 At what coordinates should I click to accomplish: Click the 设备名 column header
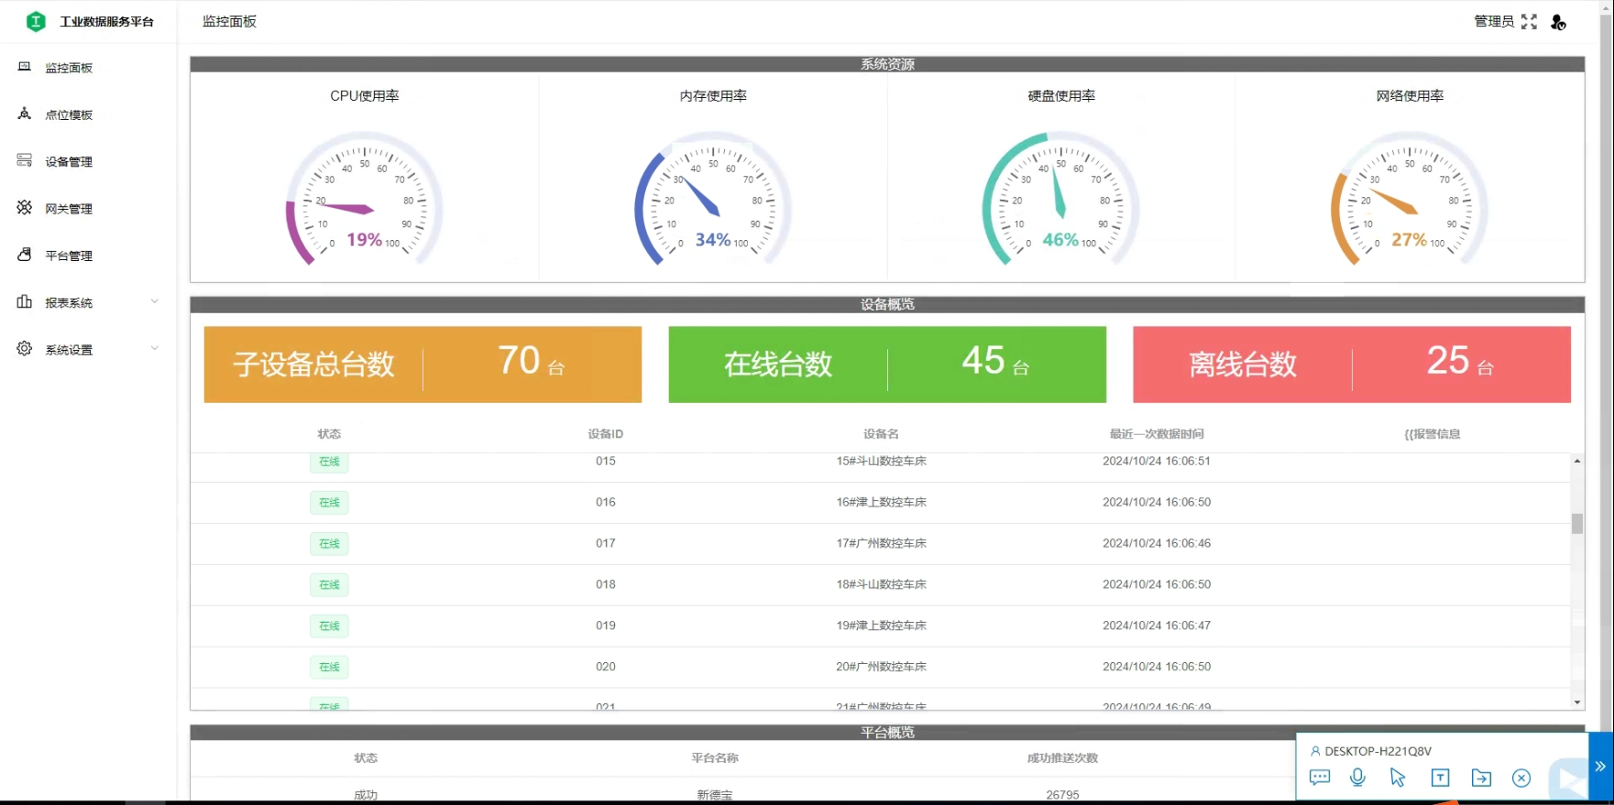click(x=881, y=434)
